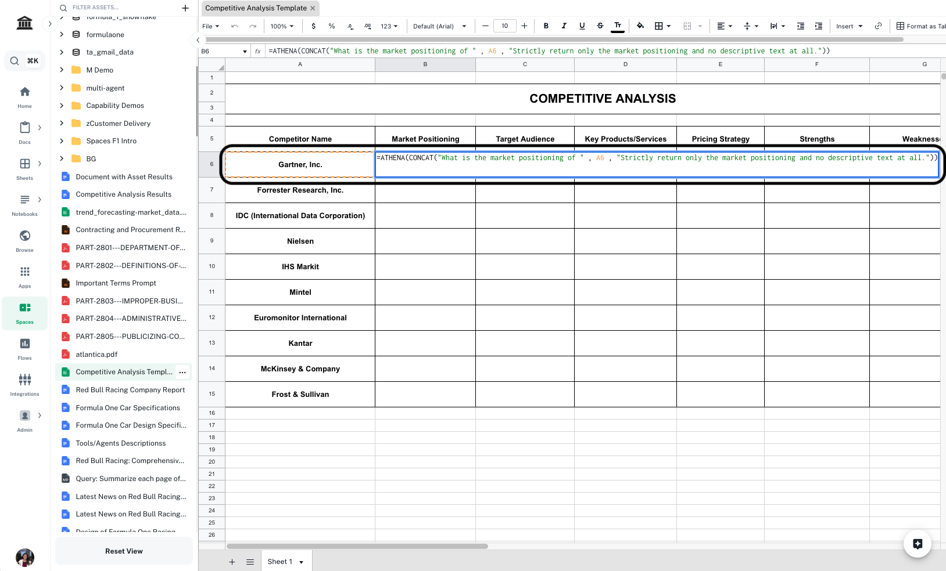This screenshot has width=946, height=571.
Task: Open the Admin section icon
Action: click(24, 415)
